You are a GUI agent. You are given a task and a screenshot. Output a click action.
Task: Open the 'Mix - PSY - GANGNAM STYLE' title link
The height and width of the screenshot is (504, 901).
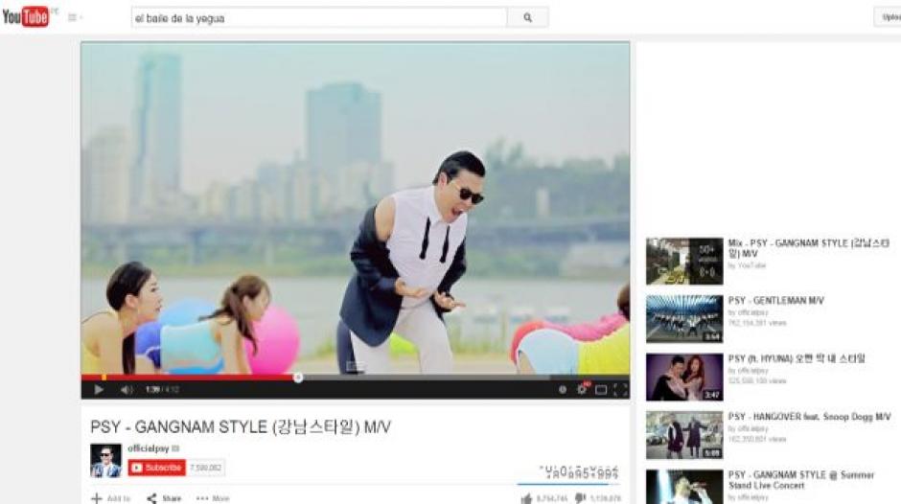808,248
